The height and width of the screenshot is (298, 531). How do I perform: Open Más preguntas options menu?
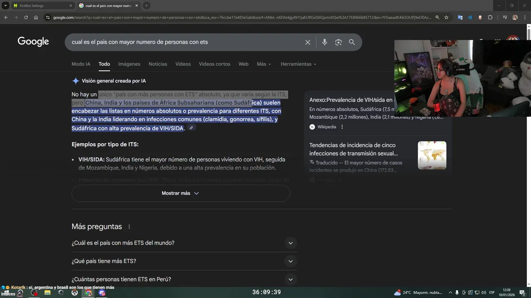129,227
